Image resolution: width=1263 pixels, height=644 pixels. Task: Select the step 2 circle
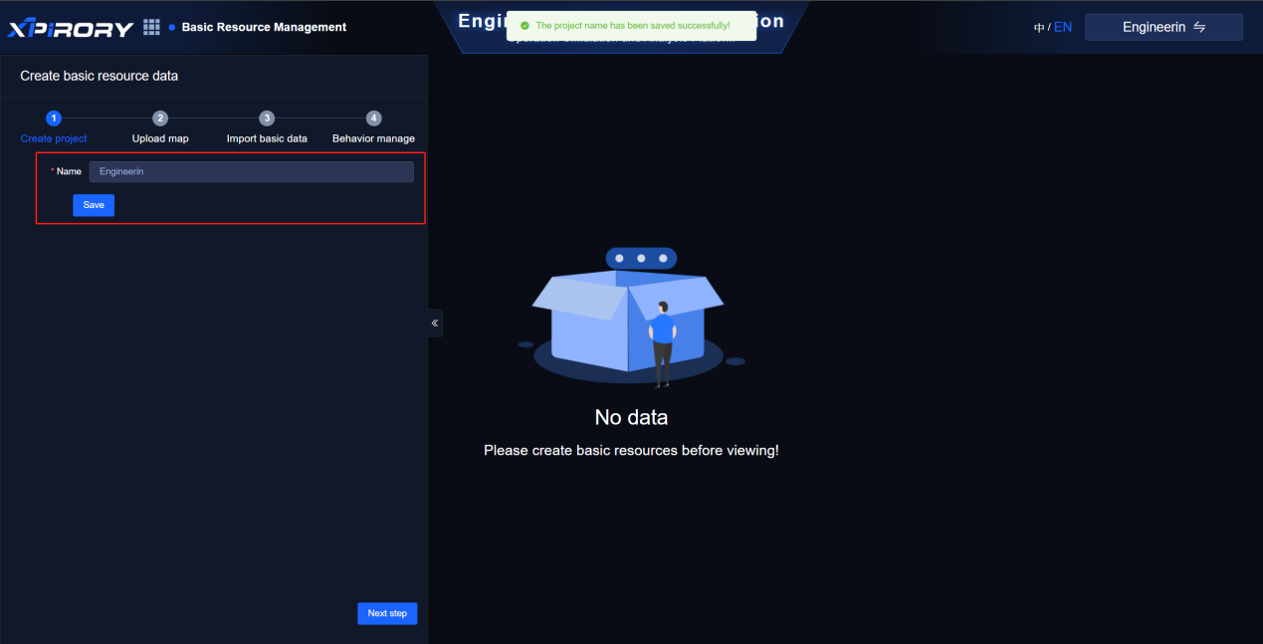click(160, 118)
